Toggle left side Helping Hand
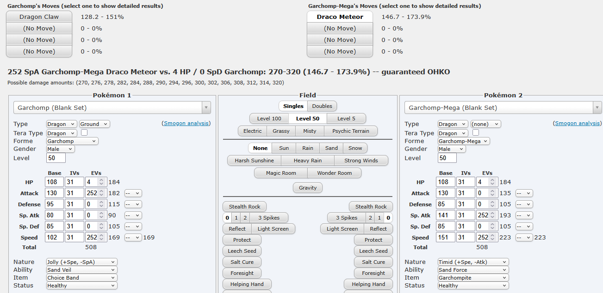 pos(247,284)
